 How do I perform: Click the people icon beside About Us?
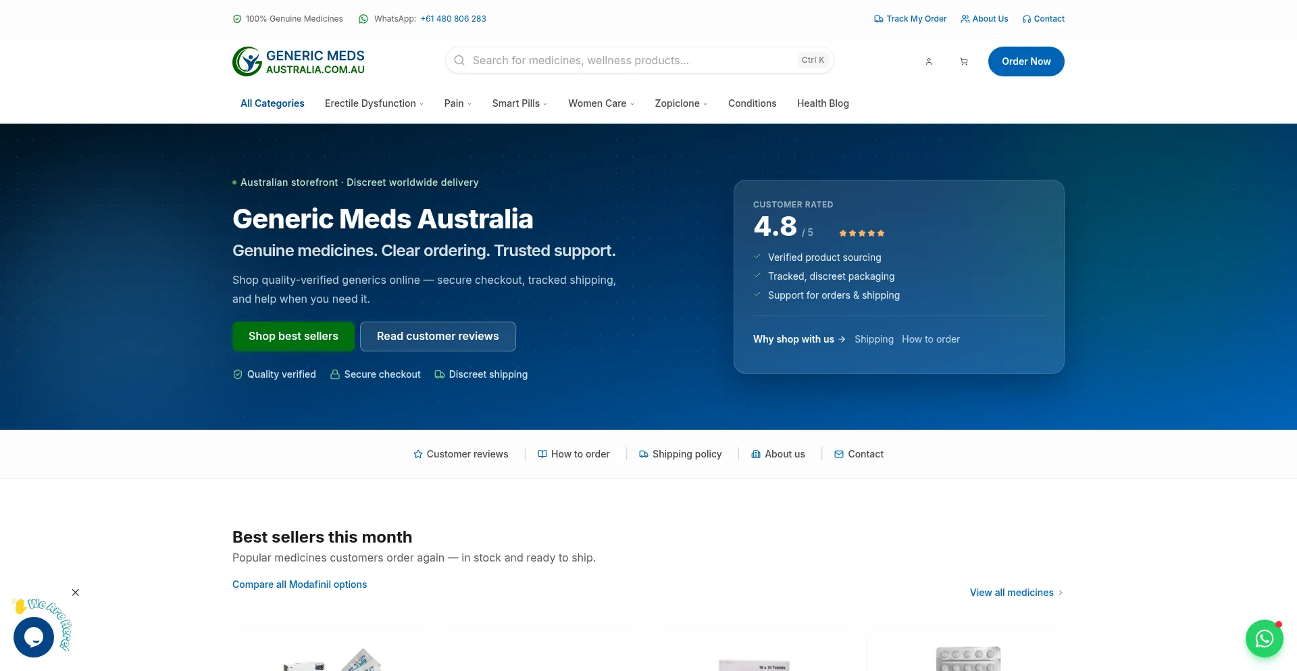[965, 19]
